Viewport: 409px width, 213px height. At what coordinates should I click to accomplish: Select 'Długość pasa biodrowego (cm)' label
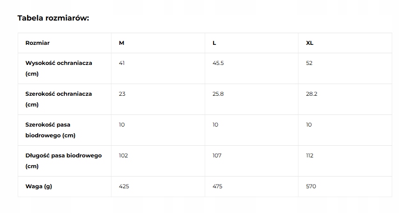(63, 161)
